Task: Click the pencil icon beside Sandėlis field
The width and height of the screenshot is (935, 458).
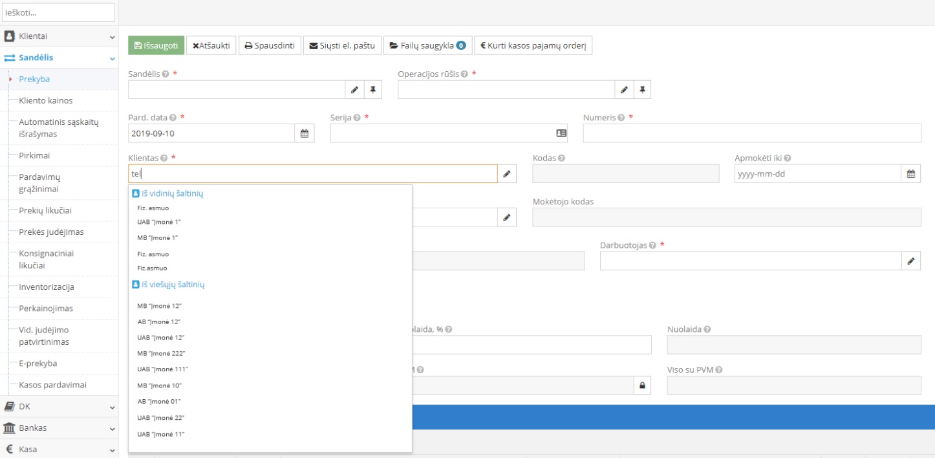Action: (354, 90)
